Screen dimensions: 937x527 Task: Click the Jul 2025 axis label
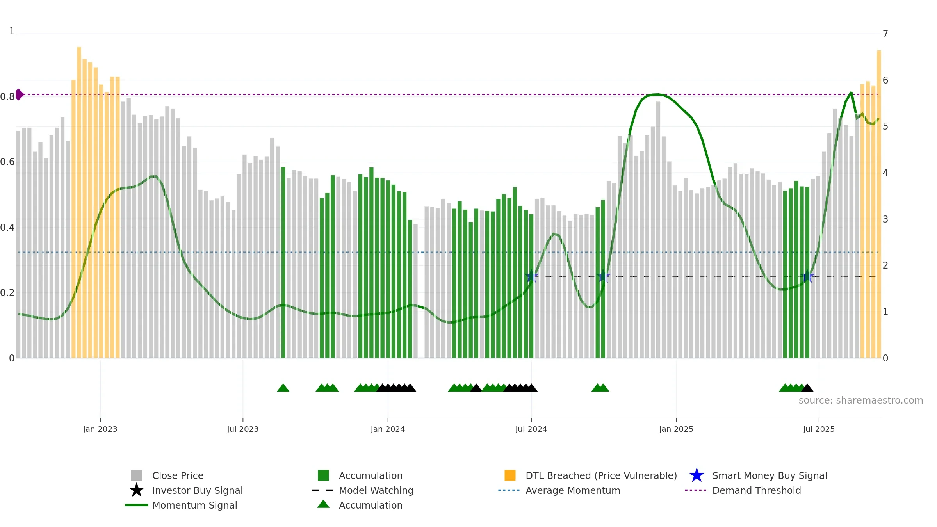click(819, 429)
